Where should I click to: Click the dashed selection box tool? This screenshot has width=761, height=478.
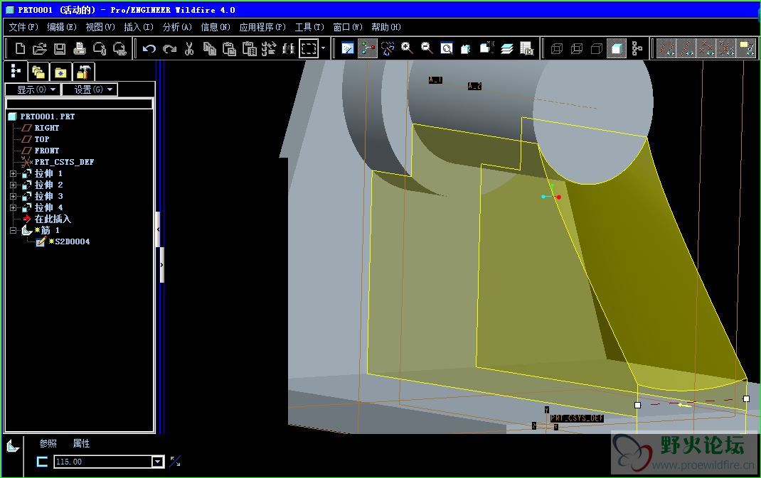309,48
